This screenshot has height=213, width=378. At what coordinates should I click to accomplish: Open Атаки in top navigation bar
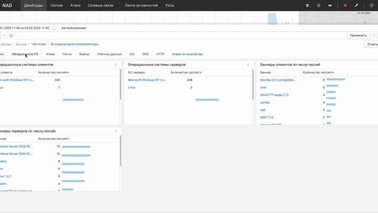click(x=75, y=5)
